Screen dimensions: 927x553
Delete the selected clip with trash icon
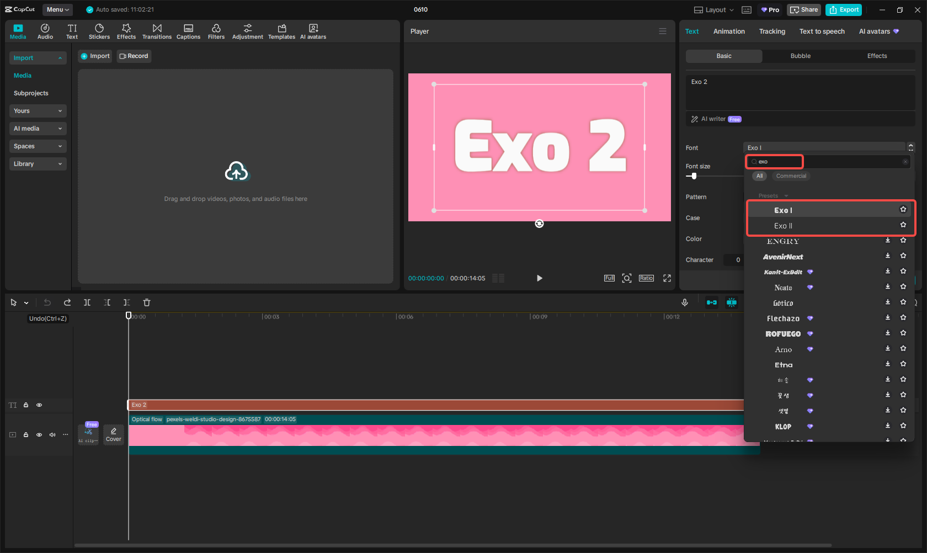click(147, 302)
